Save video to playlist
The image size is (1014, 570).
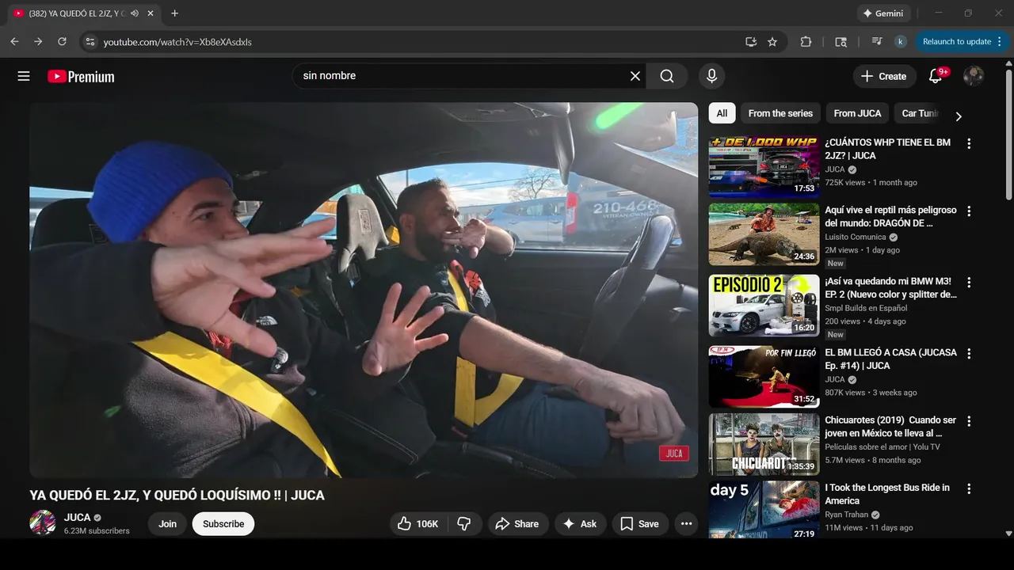(x=639, y=523)
